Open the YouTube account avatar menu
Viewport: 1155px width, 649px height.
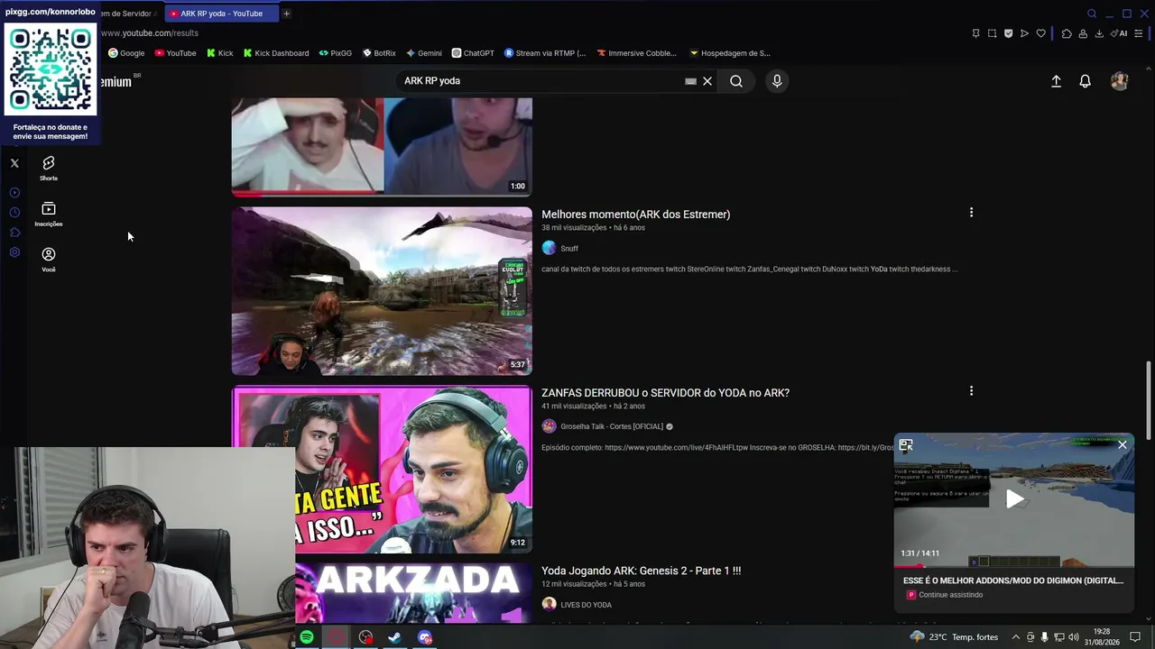[1120, 81]
